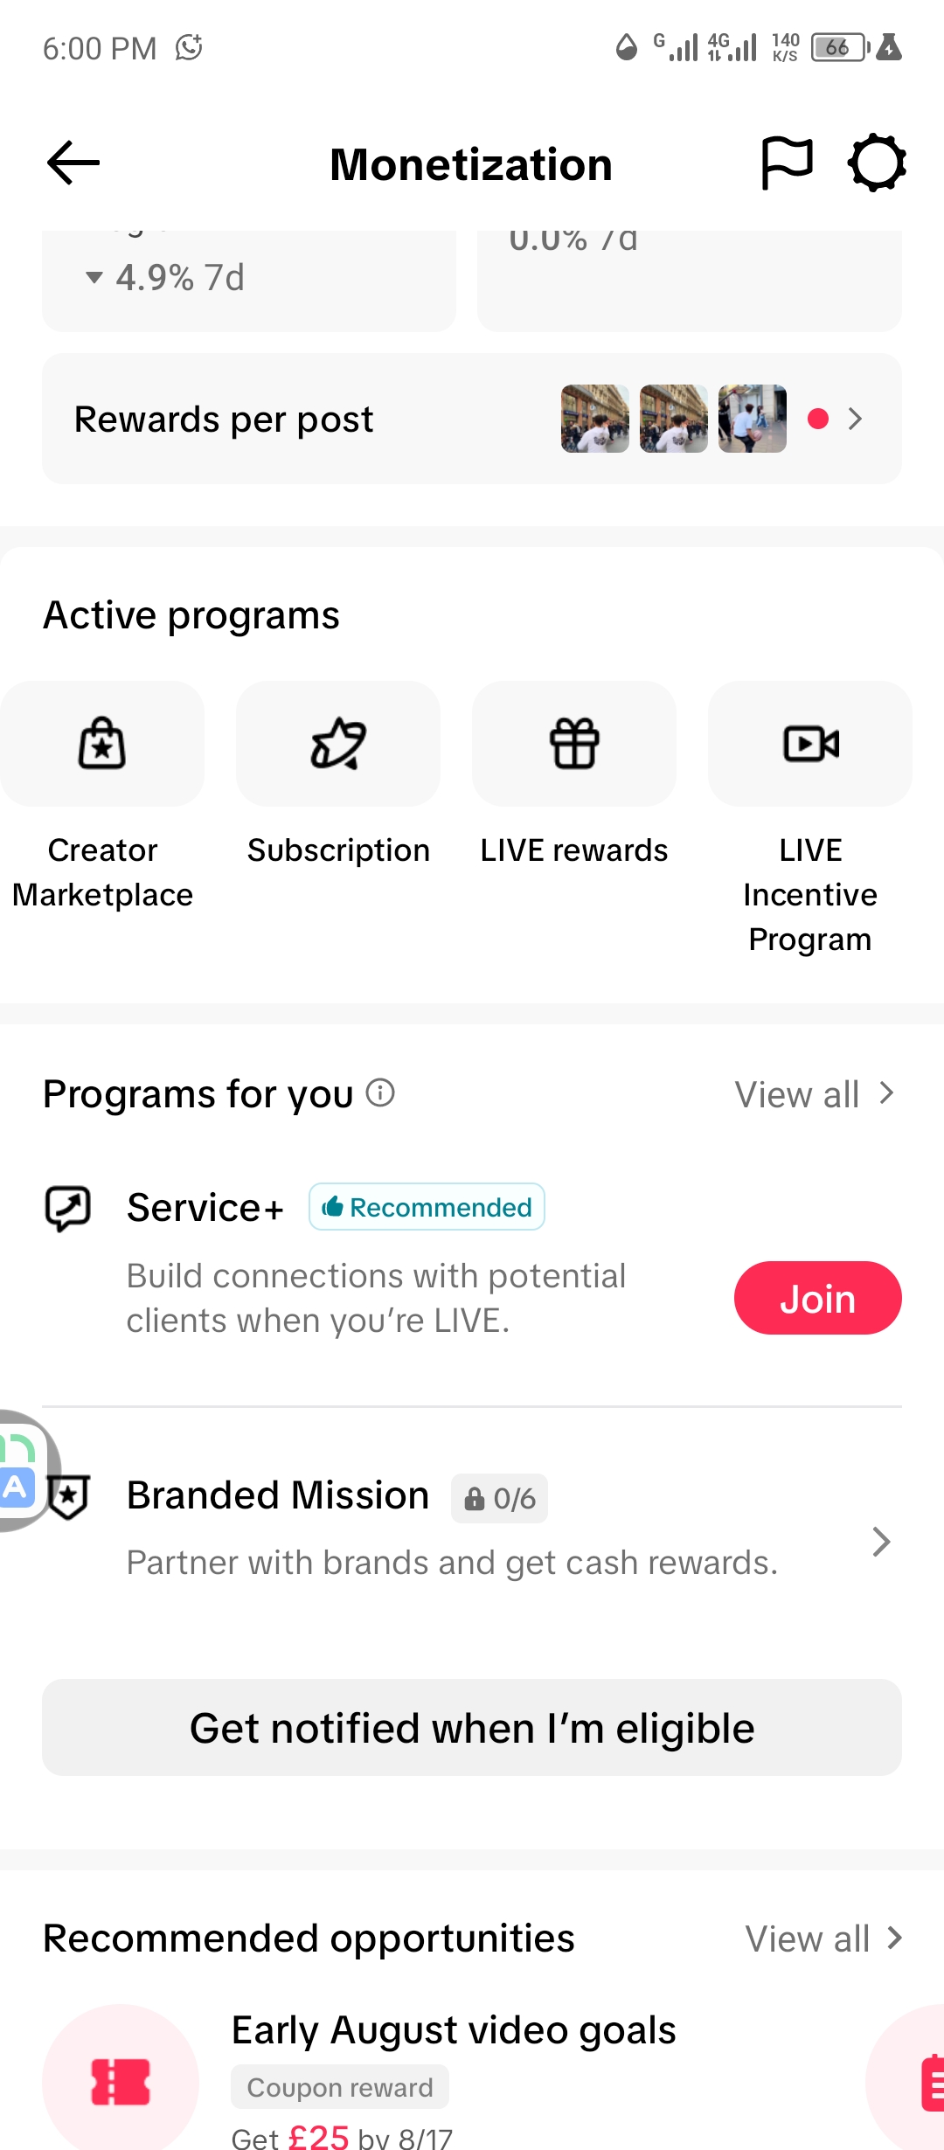Tap the Branded Mission 0/6 lock badge
Viewport: 944px width, 2150px height.
[x=500, y=1499]
